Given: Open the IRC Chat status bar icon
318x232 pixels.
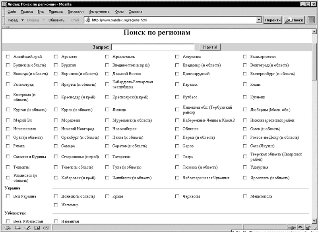Looking at the screenshot, I should (x=46, y=228).
